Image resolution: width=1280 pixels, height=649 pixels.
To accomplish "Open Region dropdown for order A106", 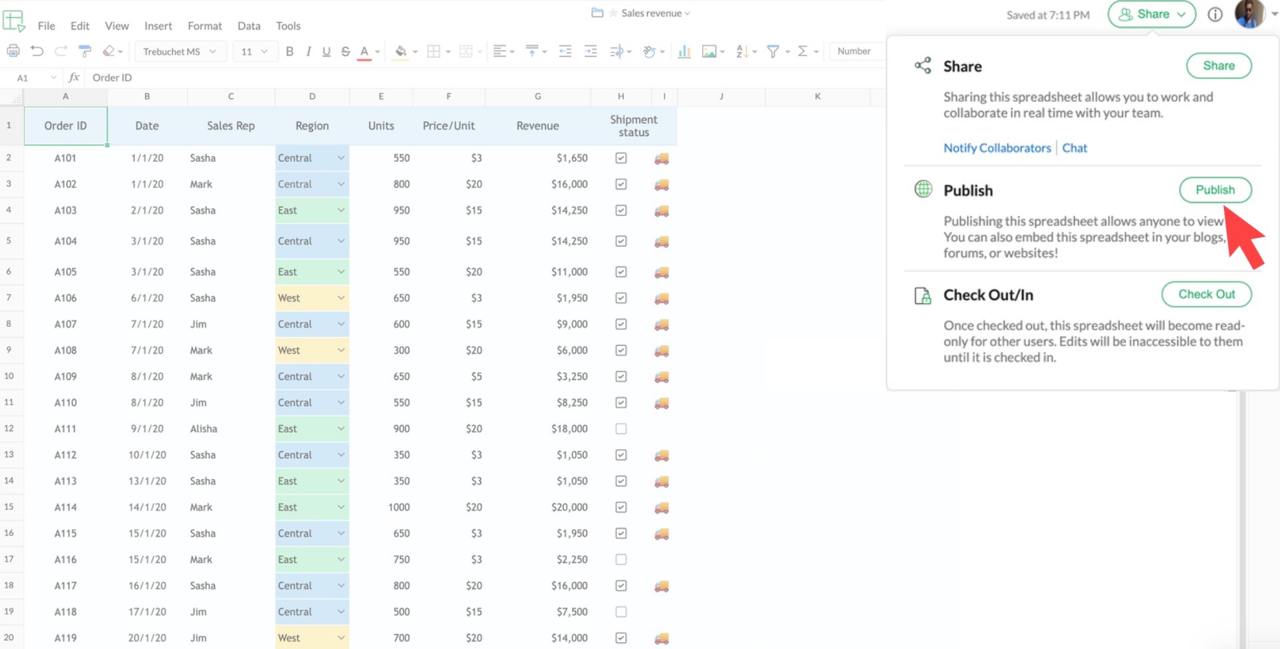I will 341,298.
